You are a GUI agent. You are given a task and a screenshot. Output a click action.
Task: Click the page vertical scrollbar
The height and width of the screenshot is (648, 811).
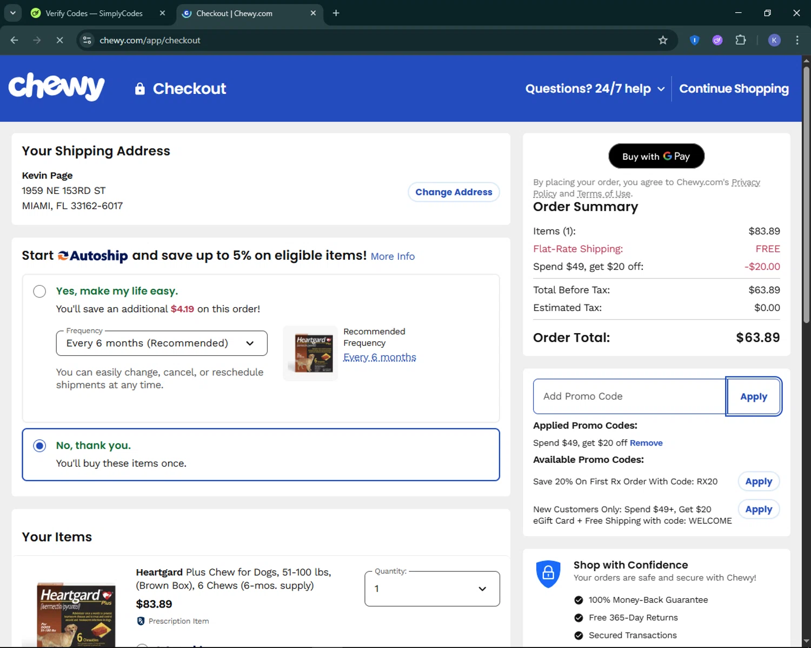coord(806,194)
